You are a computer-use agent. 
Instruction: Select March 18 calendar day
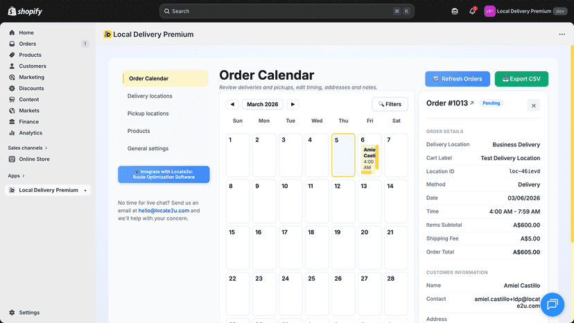click(317, 247)
